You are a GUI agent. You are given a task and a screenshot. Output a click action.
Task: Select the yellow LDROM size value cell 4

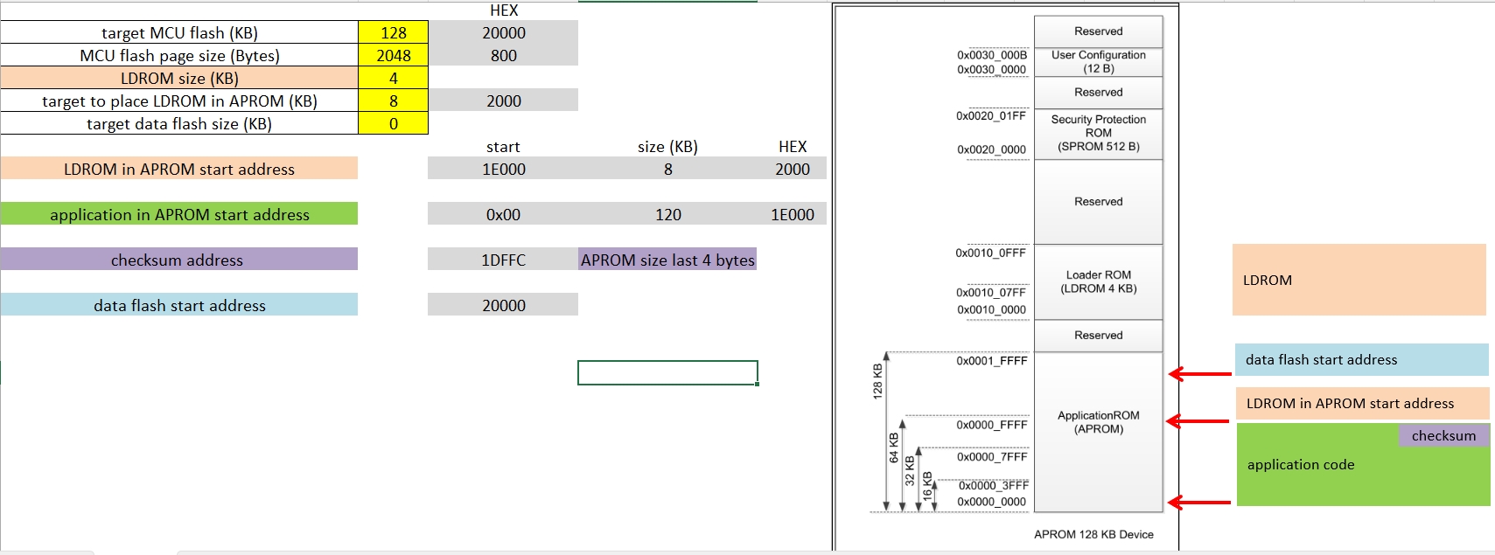tap(393, 78)
